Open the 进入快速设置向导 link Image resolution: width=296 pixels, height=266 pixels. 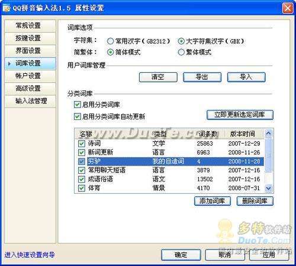[30, 255]
